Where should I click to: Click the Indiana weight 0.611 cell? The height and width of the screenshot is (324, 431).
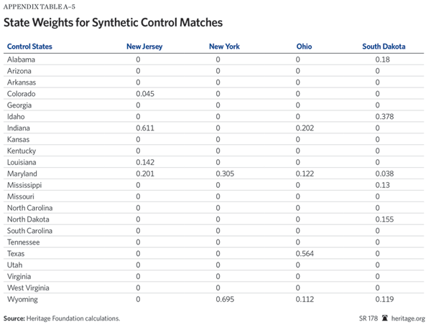click(145, 128)
